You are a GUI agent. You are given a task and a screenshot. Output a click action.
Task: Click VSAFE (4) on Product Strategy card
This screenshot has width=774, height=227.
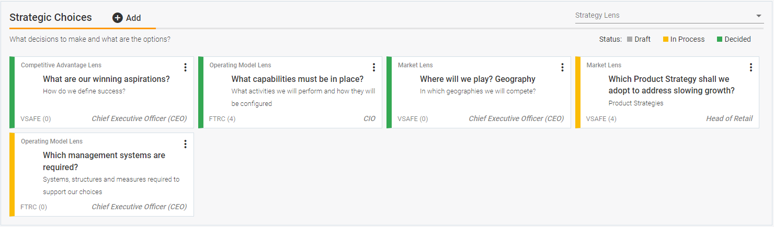point(601,119)
